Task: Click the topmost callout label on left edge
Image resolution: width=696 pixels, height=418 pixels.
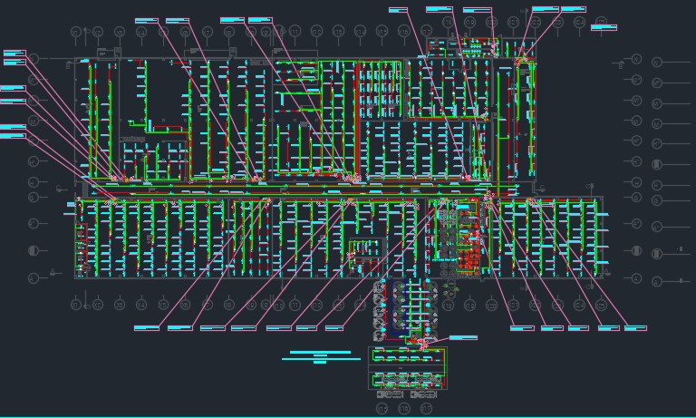Action: click(x=14, y=53)
